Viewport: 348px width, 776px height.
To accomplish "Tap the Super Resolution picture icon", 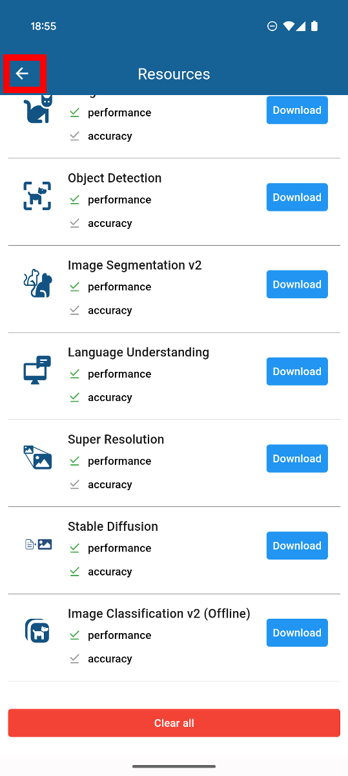I will 37,457.
